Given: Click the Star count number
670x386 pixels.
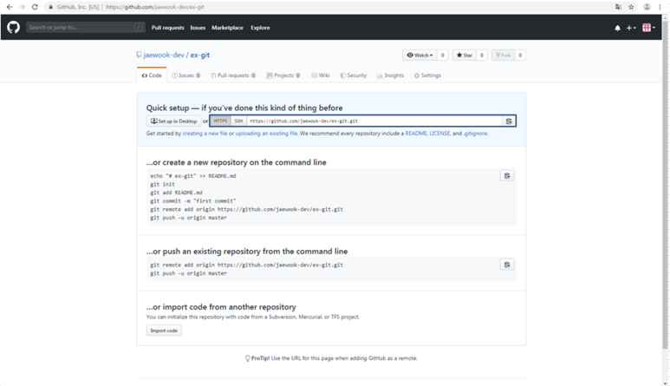Looking at the screenshot, I should pos(482,56).
